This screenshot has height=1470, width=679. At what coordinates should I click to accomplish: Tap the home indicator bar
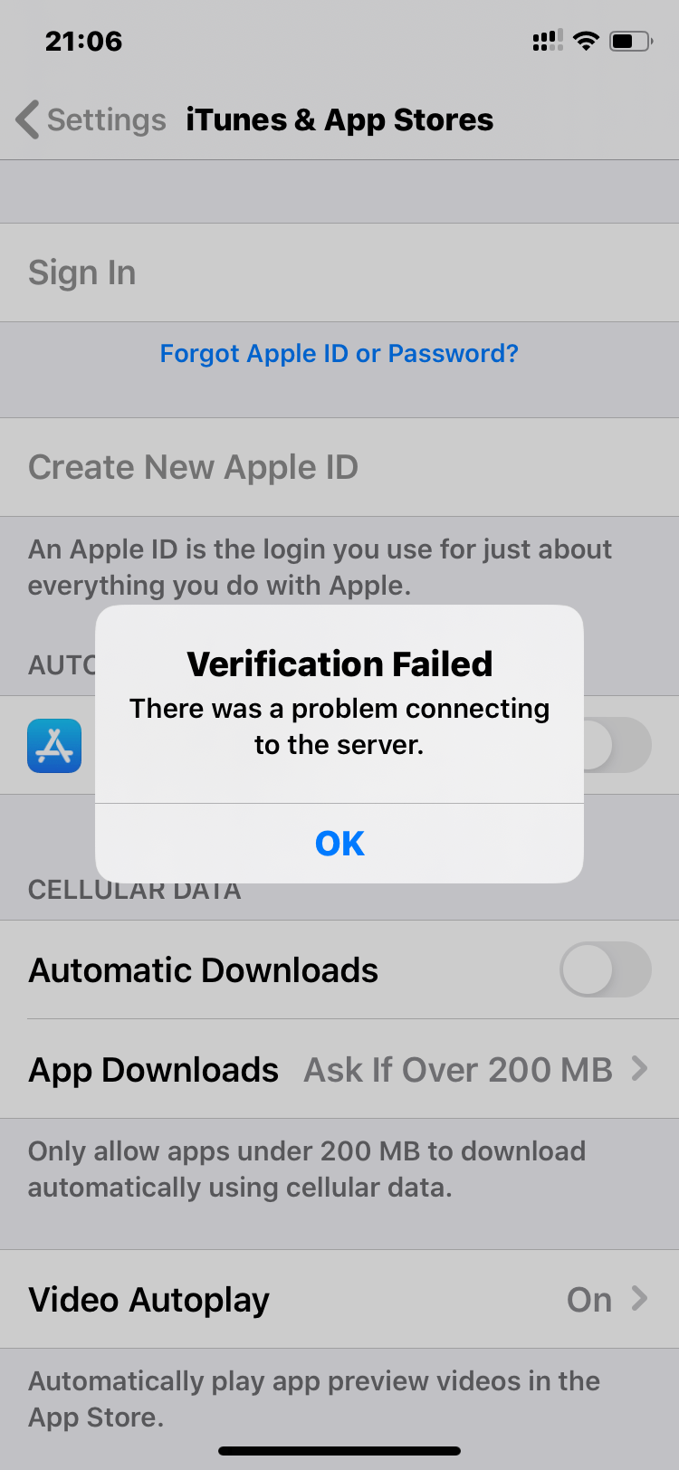tap(339, 1451)
